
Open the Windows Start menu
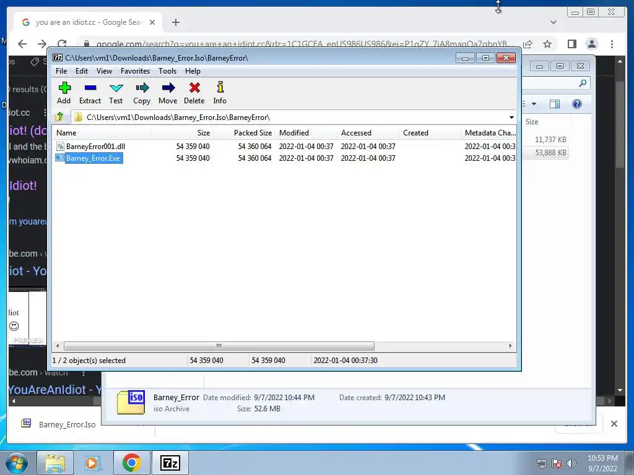click(17, 463)
